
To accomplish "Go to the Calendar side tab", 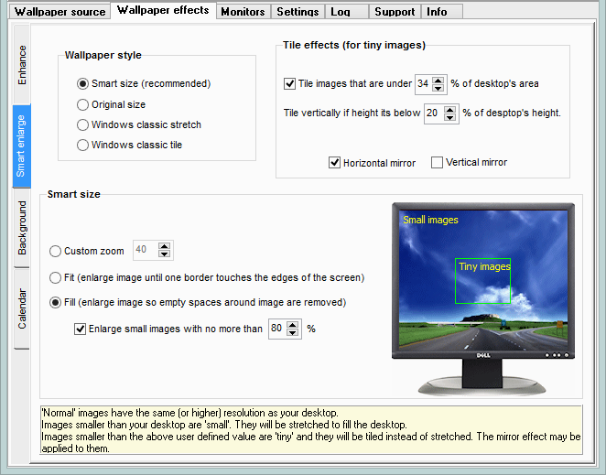I will 22,308.
